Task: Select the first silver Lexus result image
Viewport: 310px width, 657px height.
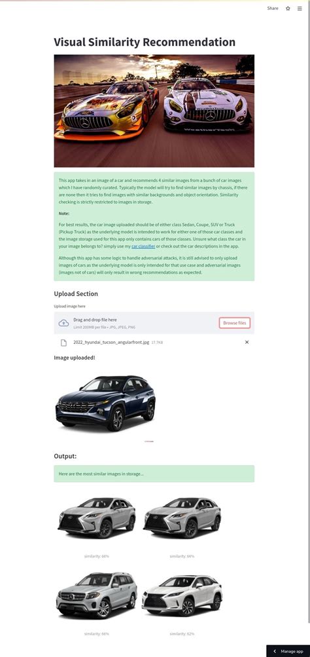Action: point(97,517)
